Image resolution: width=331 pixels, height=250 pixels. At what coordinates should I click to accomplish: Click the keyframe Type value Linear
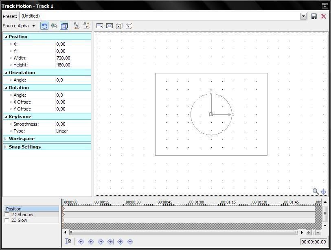[73, 131]
